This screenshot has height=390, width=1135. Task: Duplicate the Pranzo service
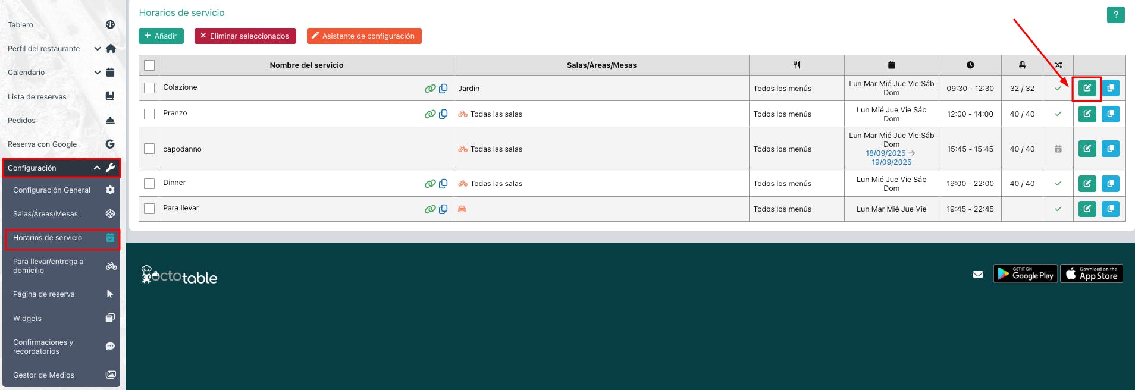pos(1110,114)
